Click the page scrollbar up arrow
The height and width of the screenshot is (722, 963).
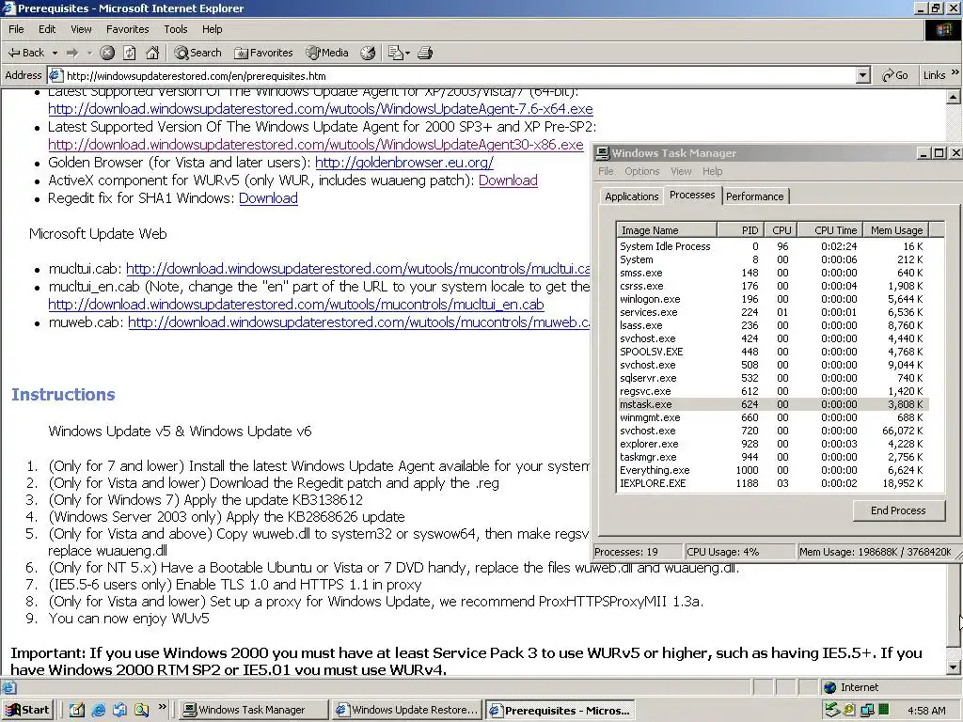click(x=954, y=97)
